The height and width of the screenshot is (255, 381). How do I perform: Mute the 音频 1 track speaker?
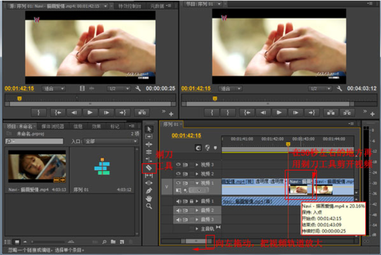178,201
